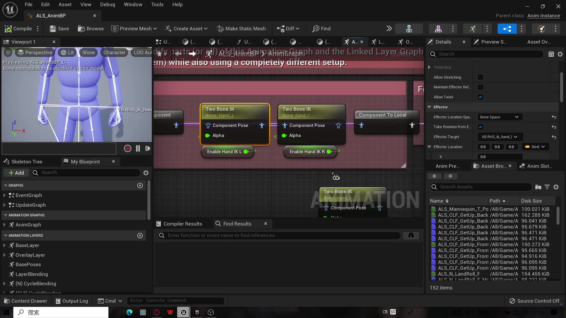Pause the viewport animation preview
566x318 pixels.
[138, 149]
